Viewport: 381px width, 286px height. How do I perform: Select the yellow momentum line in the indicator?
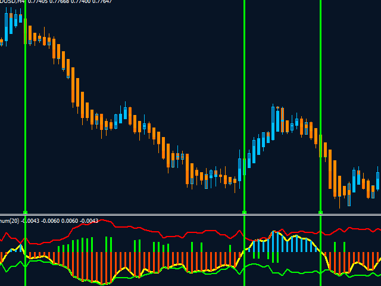pos(179,266)
